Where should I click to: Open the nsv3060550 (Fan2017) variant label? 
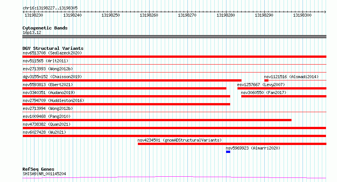264,93
